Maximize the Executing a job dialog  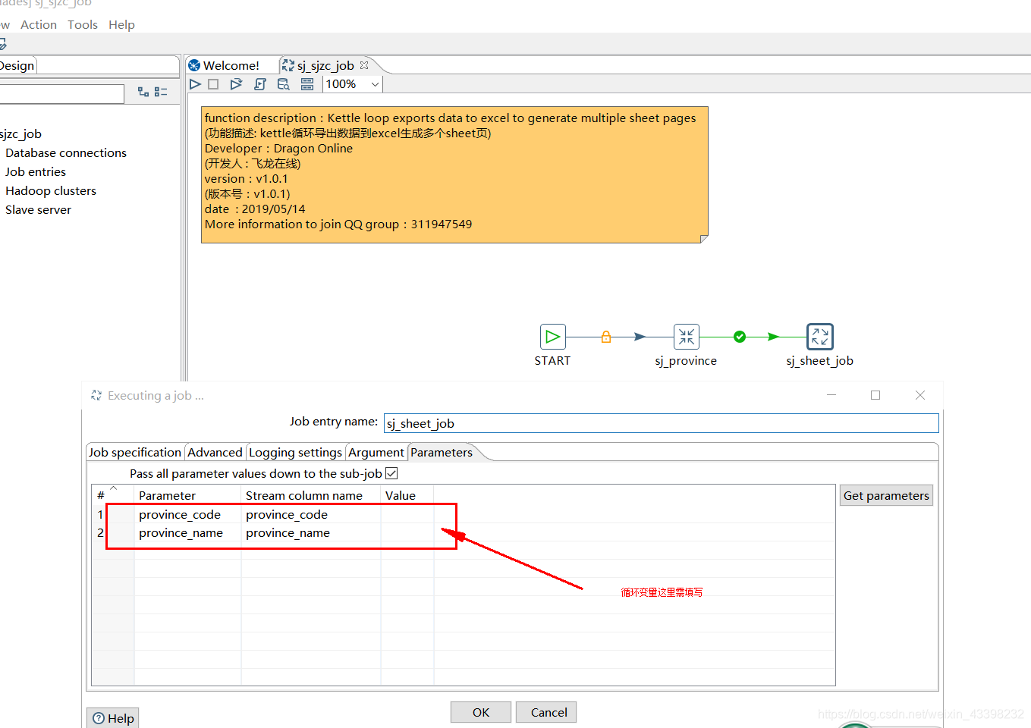coord(875,395)
